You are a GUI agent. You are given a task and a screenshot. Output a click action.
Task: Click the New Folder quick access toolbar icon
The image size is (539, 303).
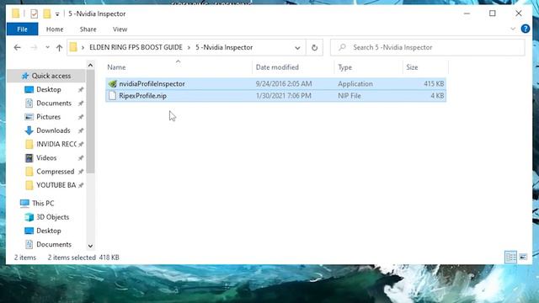[x=47, y=13]
